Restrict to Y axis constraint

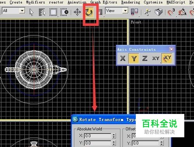coord(134,58)
